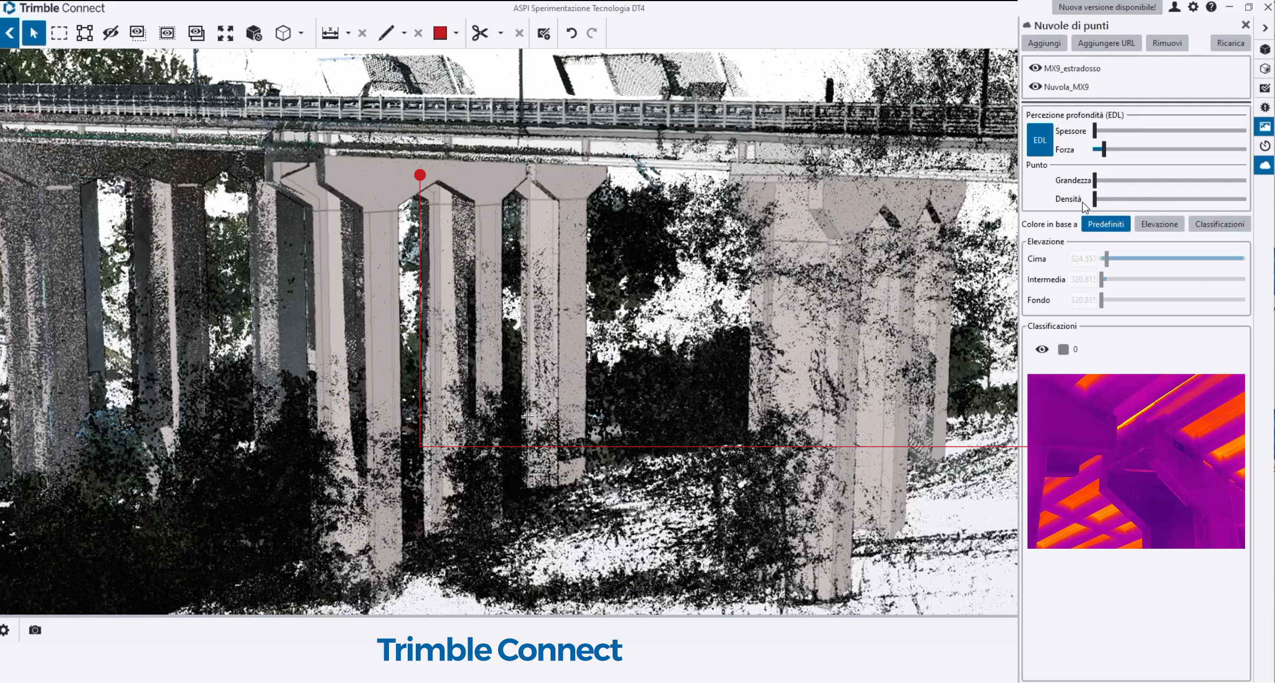This screenshot has width=1275, height=683.
Task: Open the measure tool dropdown arrow
Action: 348,33
